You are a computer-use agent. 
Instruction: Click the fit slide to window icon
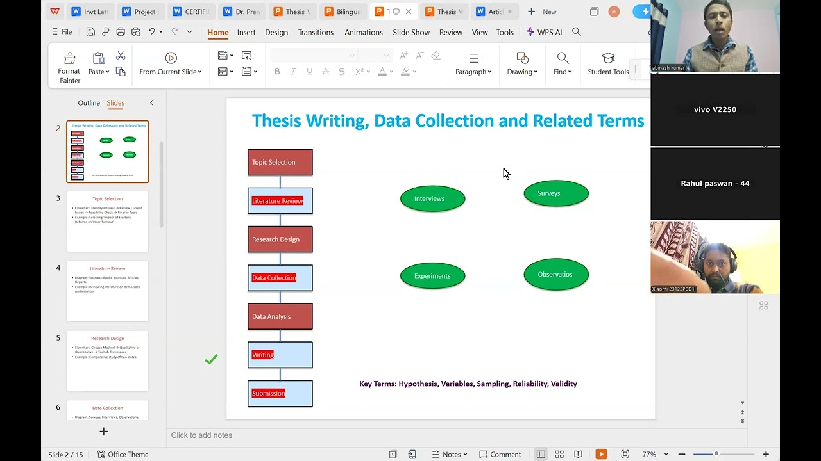(625, 455)
